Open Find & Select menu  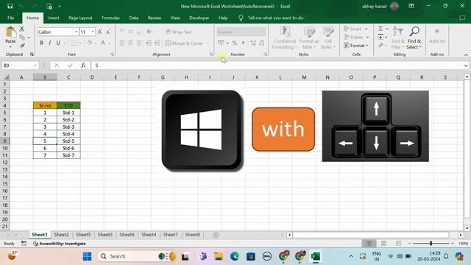414,38
